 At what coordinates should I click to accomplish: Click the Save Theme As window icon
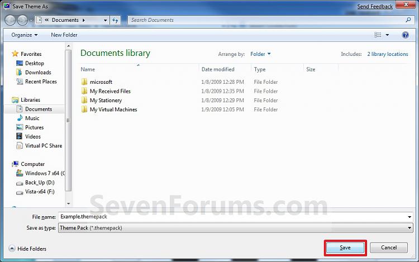(x=7, y=6)
